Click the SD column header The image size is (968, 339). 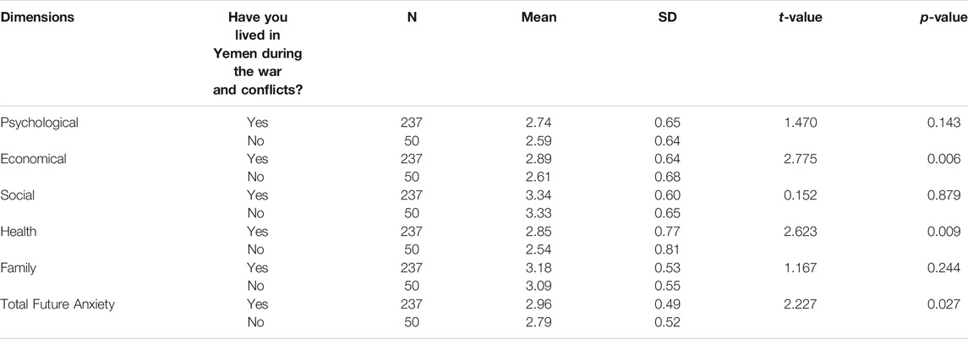(667, 17)
